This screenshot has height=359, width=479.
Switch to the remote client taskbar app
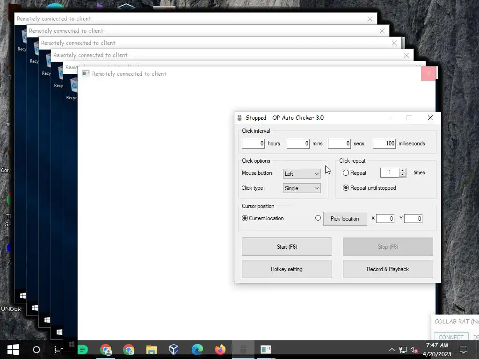point(266,350)
